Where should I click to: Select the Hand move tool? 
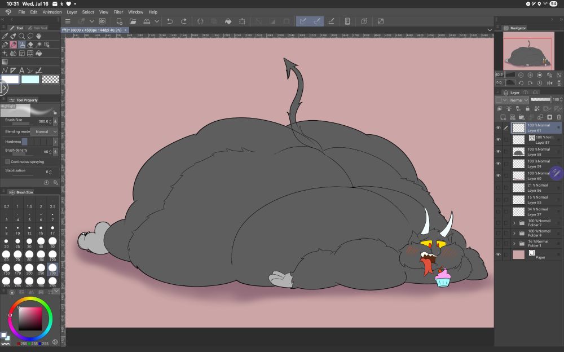(x=38, y=36)
